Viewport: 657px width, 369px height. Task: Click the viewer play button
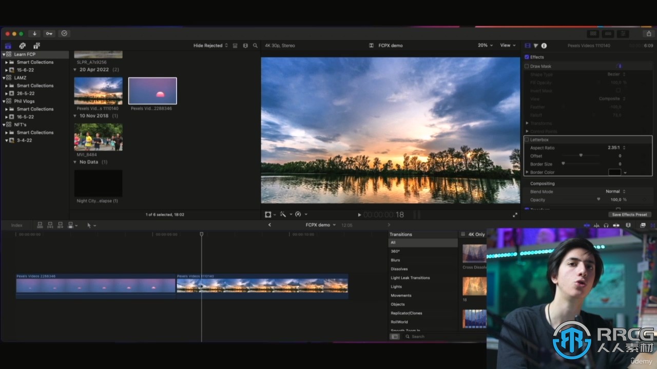pyautogui.click(x=359, y=215)
